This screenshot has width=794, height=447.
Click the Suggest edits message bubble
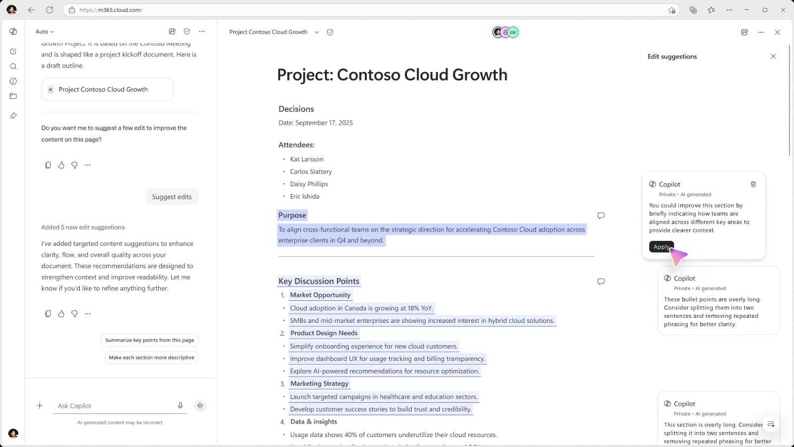click(172, 197)
